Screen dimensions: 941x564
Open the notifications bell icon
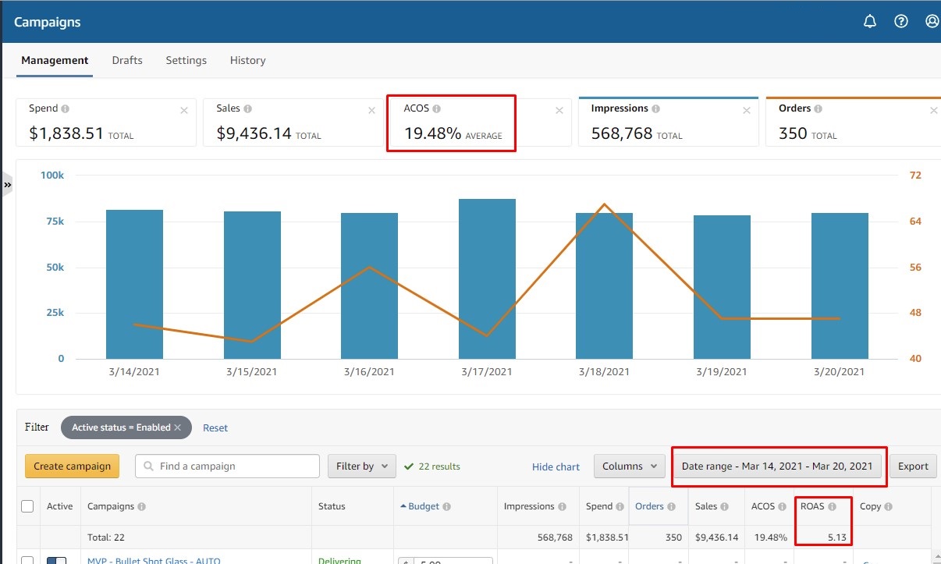click(870, 22)
